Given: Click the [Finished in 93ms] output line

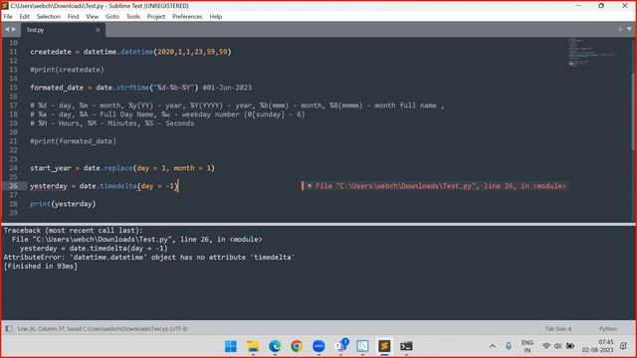Looking at the screenshot, I should (x=40, y=267).
